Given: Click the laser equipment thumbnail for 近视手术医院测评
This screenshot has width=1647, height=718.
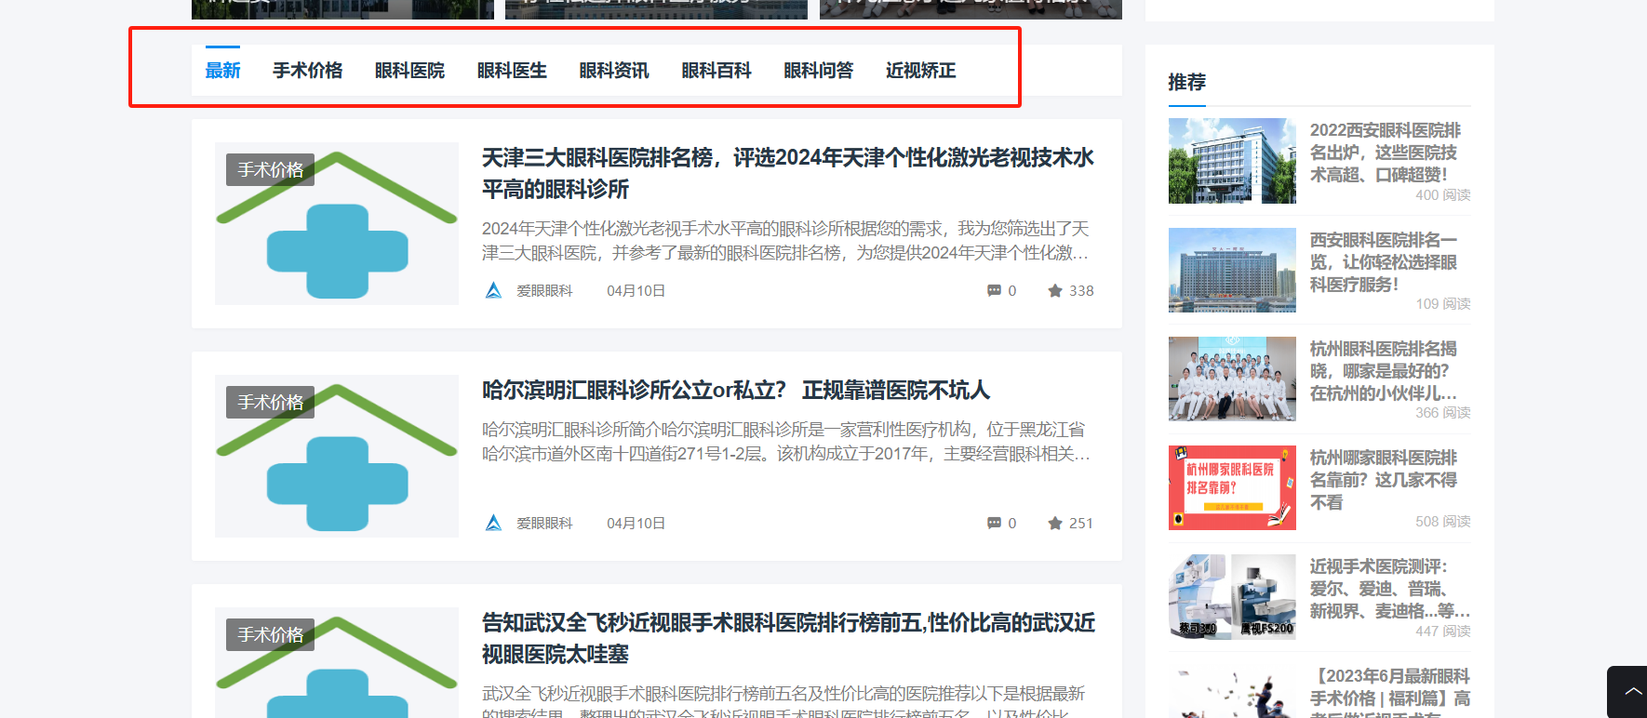Looking at the screenshot, I should 1232,596.
